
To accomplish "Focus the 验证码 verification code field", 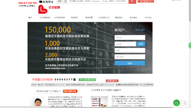I will 125,44.
